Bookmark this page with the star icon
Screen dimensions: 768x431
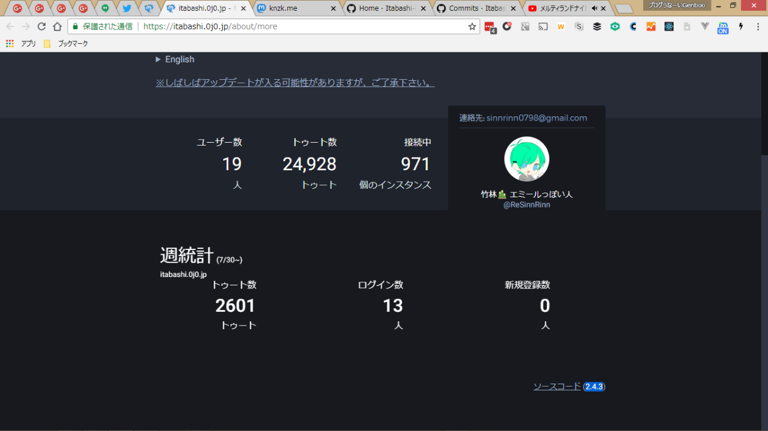point(472,26)
